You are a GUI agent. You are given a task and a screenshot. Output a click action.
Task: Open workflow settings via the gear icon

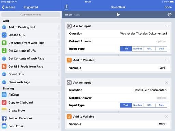pyautogui.click(x=170, y=15)
